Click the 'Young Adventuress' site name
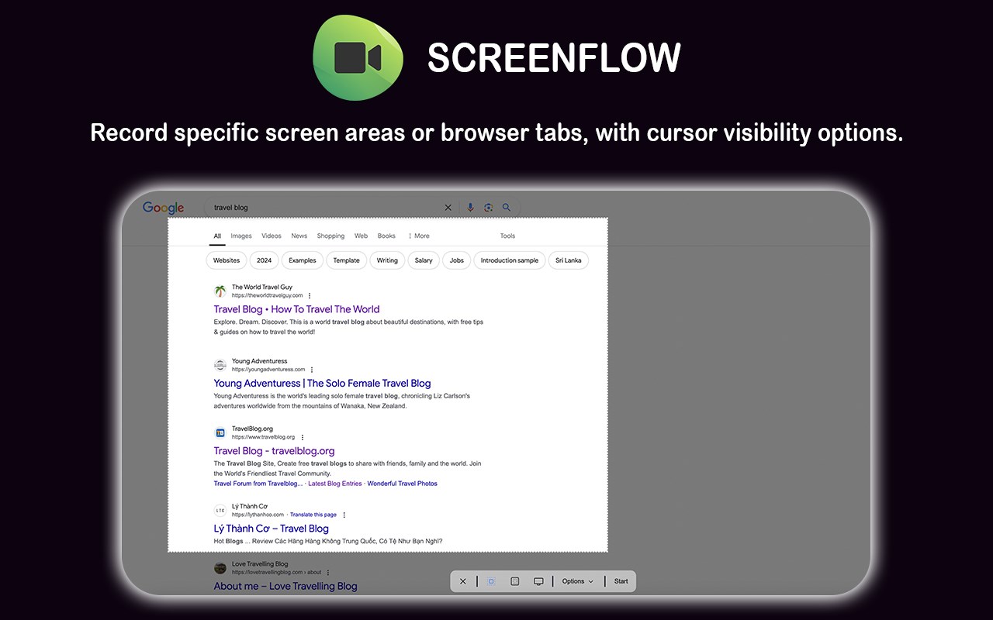Screen dimensions: 993x620 pyautogui.click(x=259, y=361)
